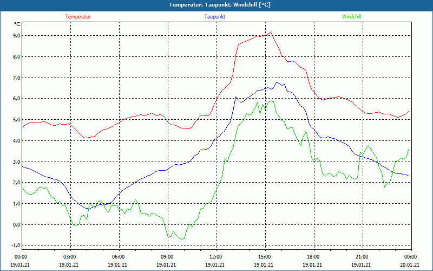The width and height of the screenshot is (433, 271).
Task: Click the 21:00 time axis label
Action: tap(363, 257)
